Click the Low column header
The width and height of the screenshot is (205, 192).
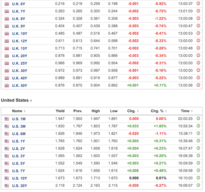(114, 111)
